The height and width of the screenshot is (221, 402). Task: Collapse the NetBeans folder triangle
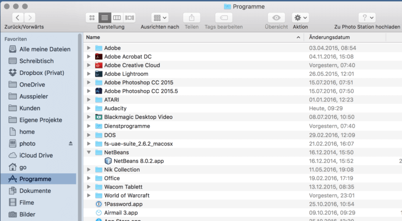(89, 152)
